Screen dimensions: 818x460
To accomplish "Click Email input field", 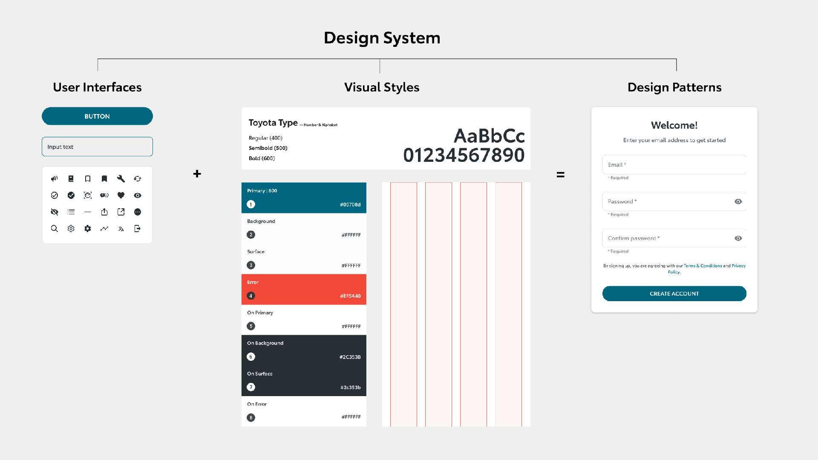I will coord(674,164).
